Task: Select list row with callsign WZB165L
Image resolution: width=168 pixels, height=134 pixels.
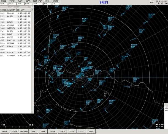Action: (x=15, y=28)
